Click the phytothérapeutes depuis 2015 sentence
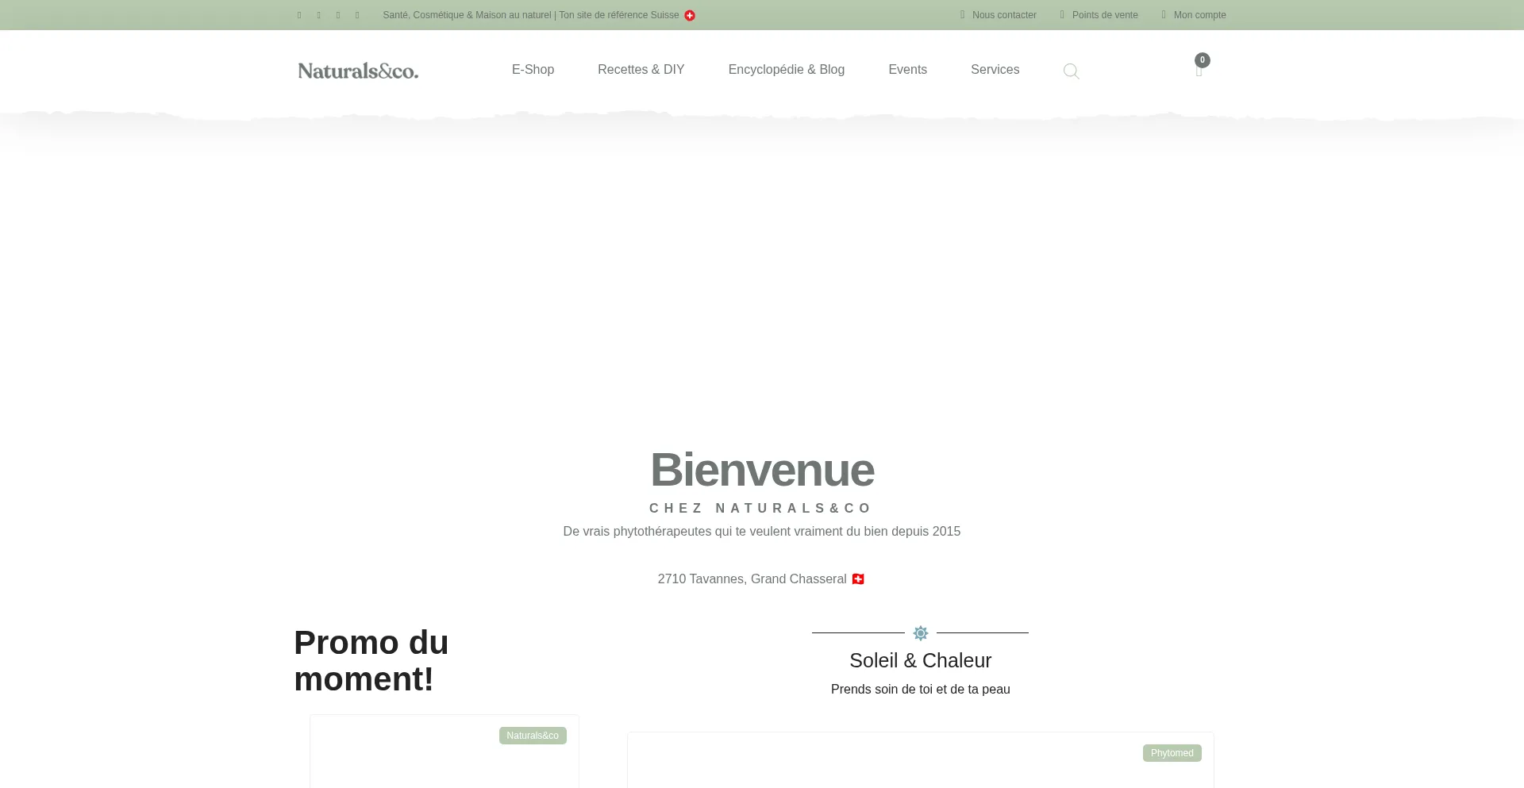The height and width of the screenshot is (788, 1524). point(762,532)
